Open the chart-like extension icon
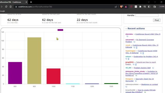Viewport: 165px width, 93px height. coord(136,7)
